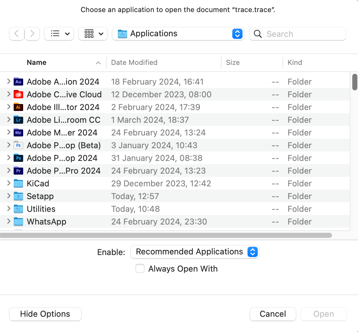This screenshot has height=332, width=358.
Task: Open the Recommended Applications enable dropdown
Action: point(195,252)
